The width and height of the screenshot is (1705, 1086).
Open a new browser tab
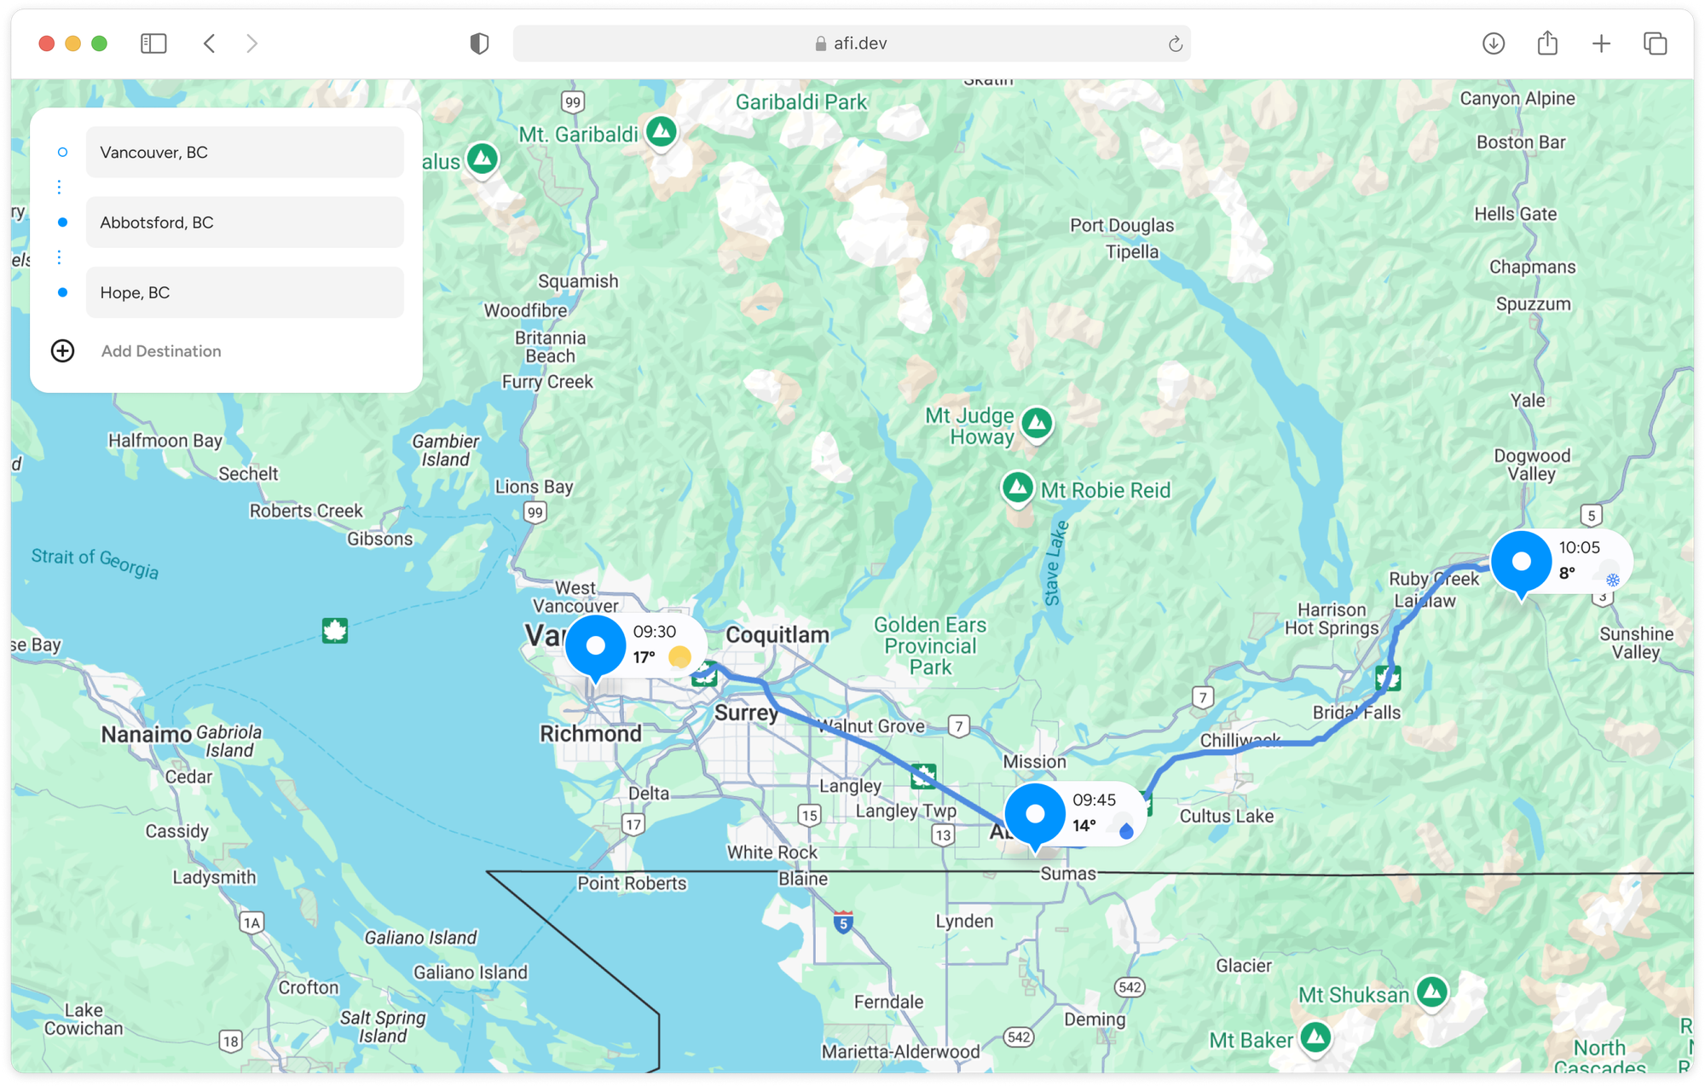pyautogui.click(x=1602, y=43)
